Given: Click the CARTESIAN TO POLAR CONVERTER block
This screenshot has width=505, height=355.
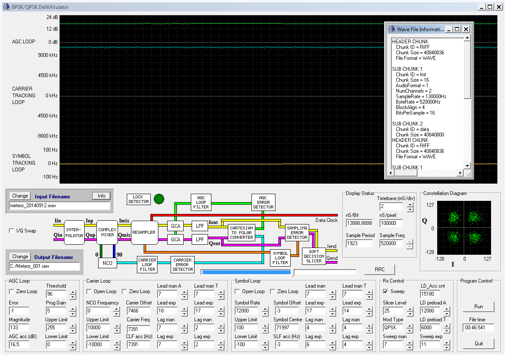Looking at the screenshot, I should point(241,232).
